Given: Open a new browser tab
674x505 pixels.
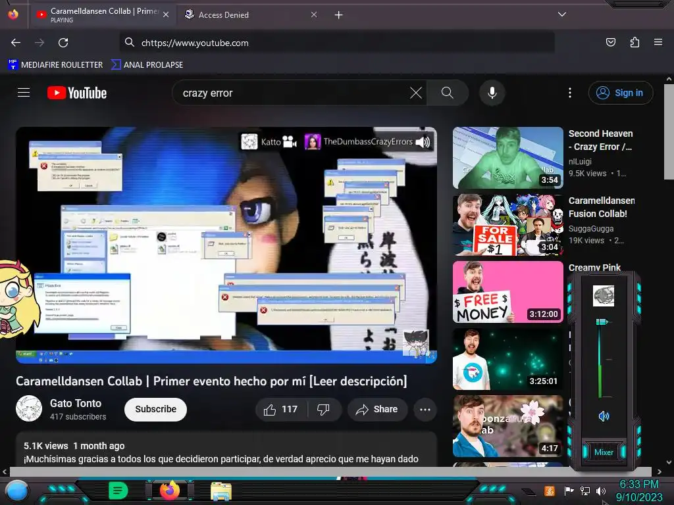Looking at the screenshot, I should [x=339, y=15].
